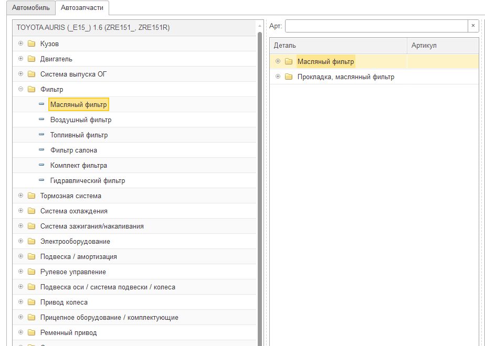Click the Рулевое управление folder icon
The height and width of the screenshot is (346, 485).
tap(31, 272)
